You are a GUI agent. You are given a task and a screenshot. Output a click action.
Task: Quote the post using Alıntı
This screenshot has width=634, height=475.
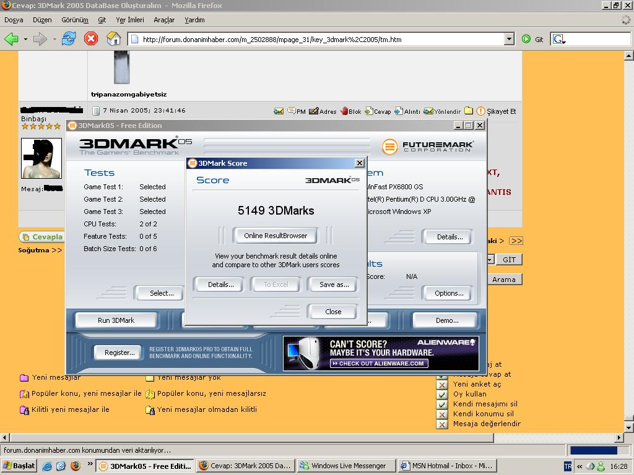pos(407,111)
